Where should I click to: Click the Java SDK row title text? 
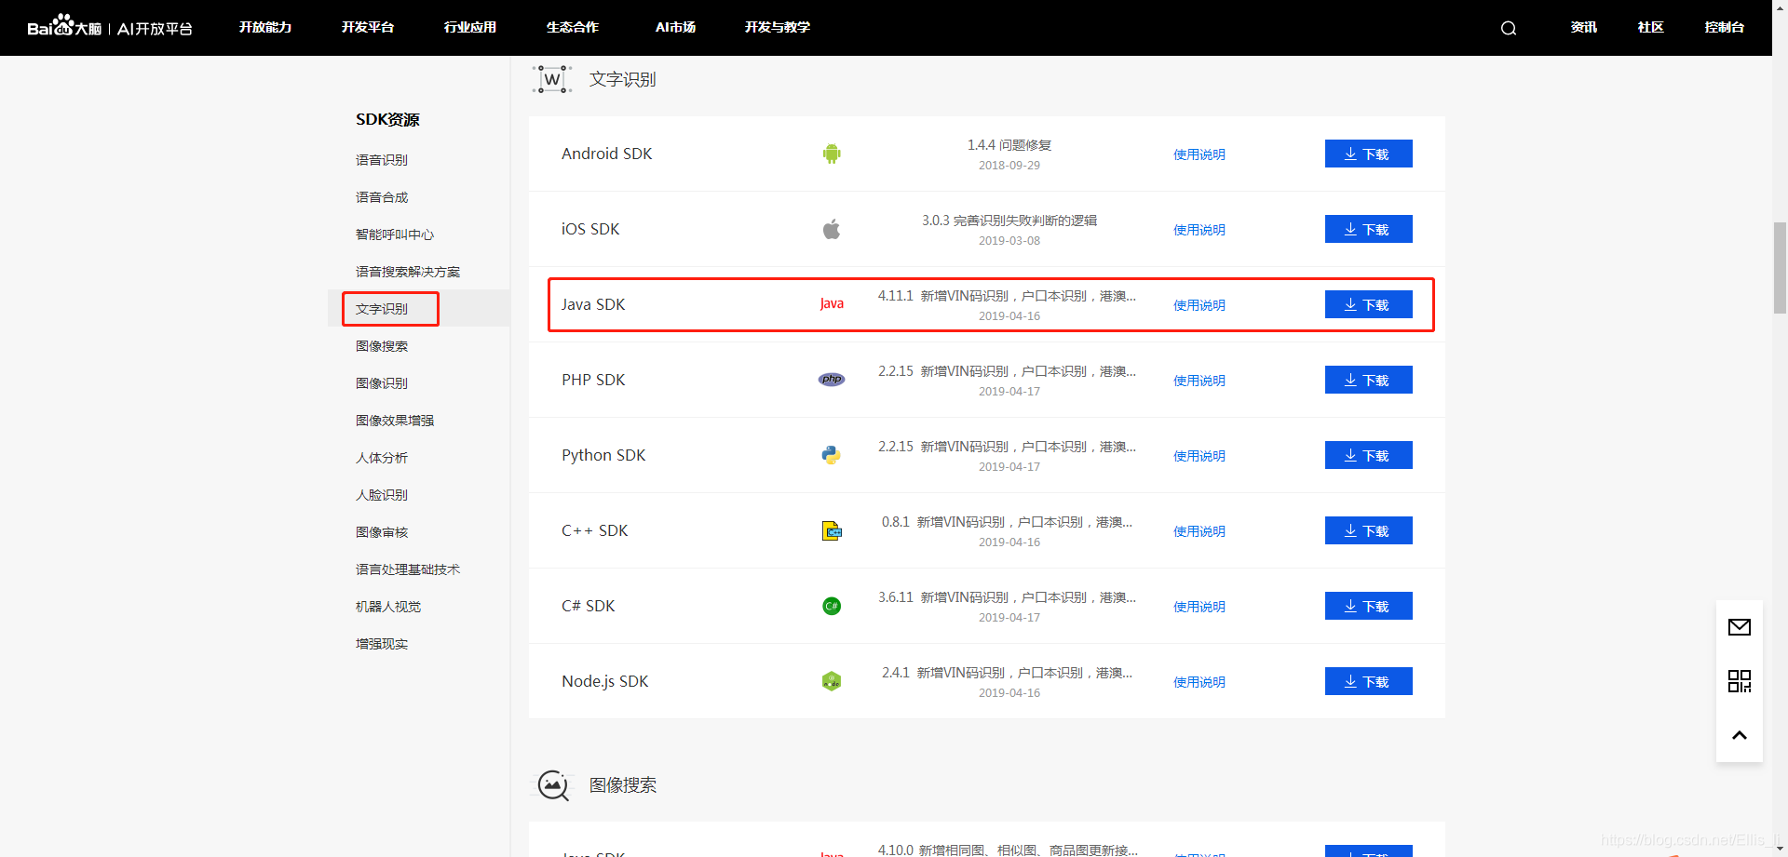(593, 304)
